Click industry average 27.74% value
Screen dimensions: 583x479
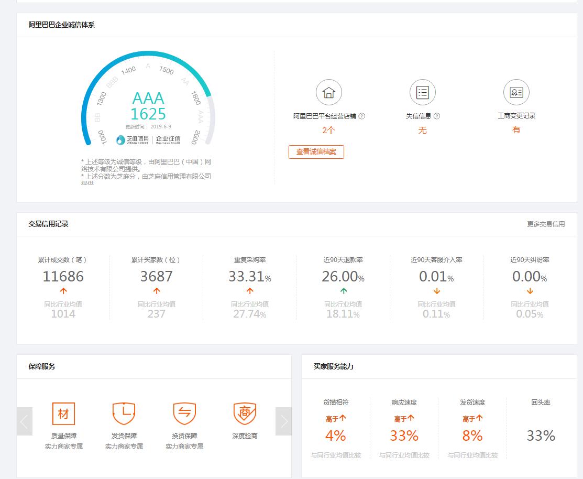250,314
